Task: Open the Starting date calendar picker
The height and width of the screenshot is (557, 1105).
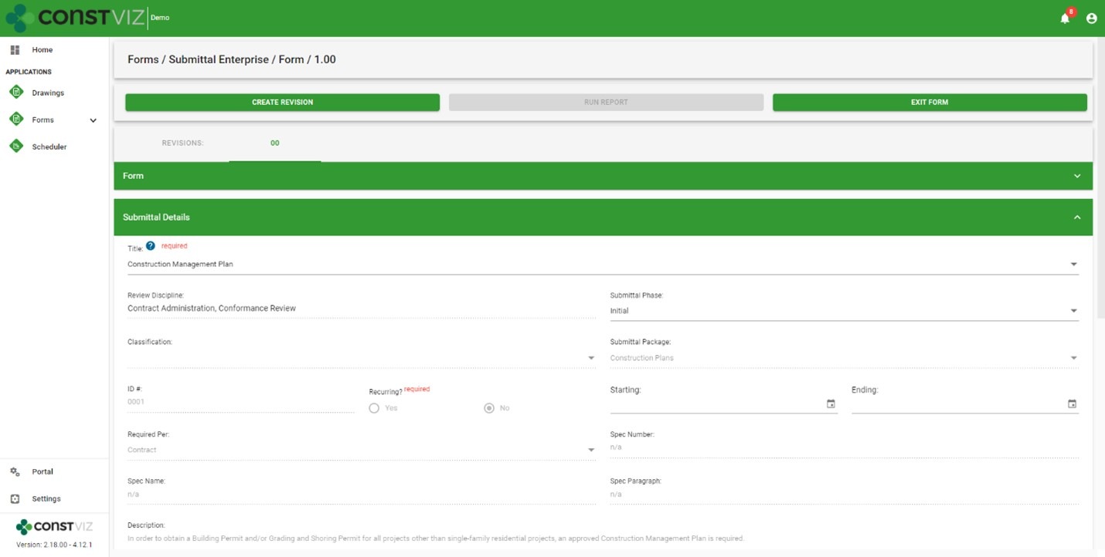Action: [831, 403]
